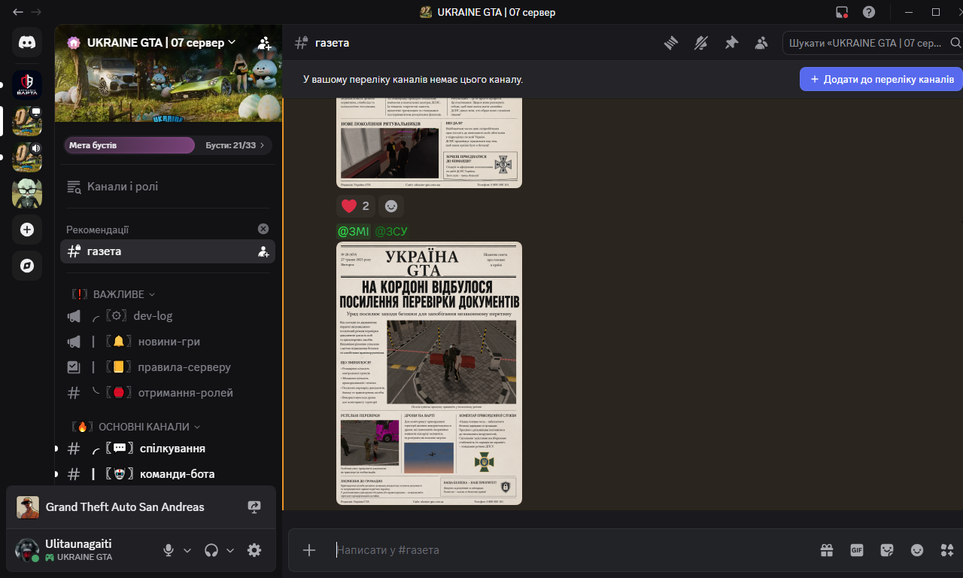963x578 pixels.
Task: Open the upper partially visible newspaper image
Action: [x=429, y=142]
